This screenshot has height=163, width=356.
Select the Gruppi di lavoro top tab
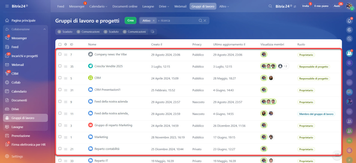(203, 6)
